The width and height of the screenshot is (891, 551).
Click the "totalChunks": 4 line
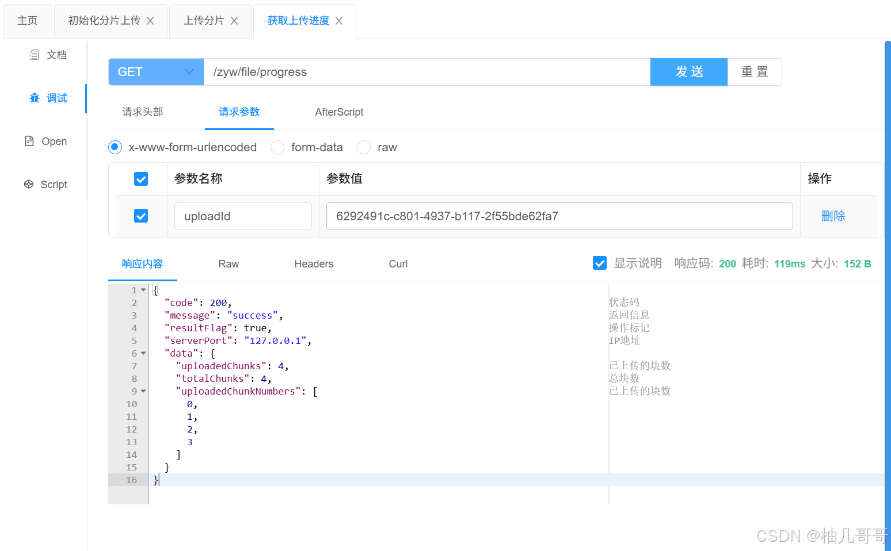[x=223, y=378]
